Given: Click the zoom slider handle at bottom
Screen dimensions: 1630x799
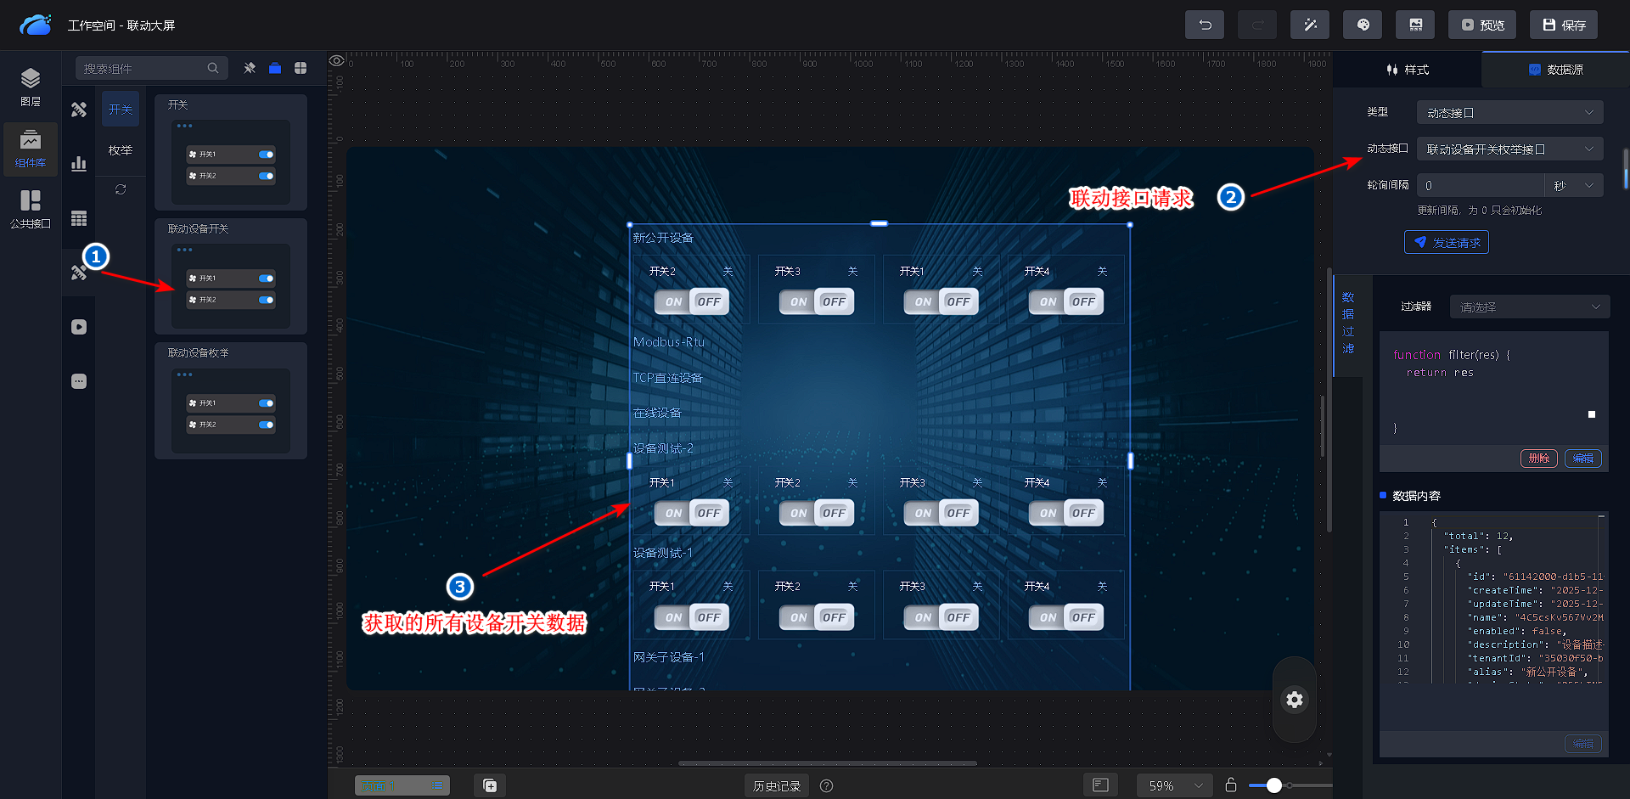Looking at the screenshot, I should click(x=1273, y=785).
